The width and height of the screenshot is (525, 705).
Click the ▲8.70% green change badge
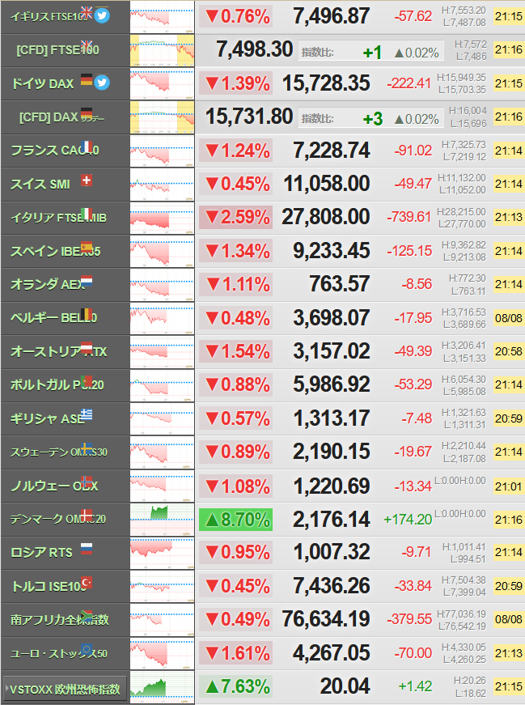tap(236, 520)
